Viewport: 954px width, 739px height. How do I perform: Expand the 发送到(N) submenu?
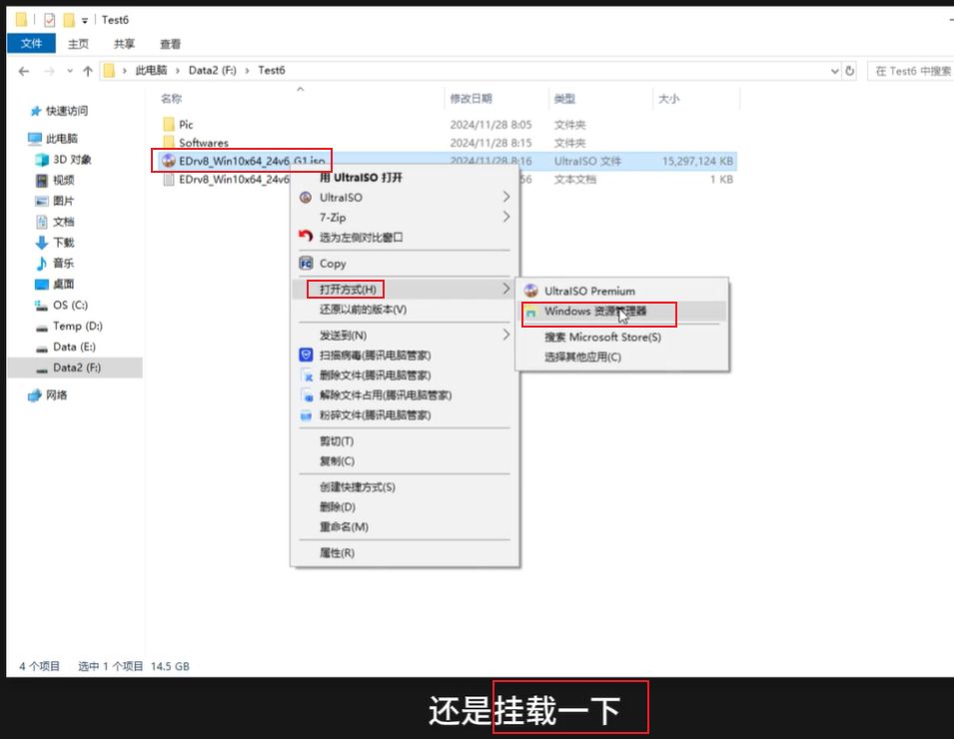506,336
